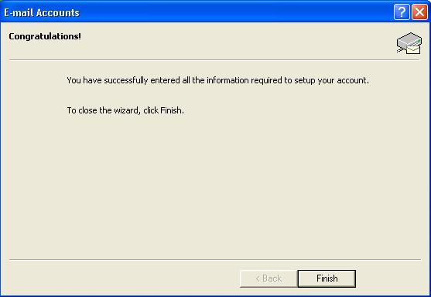The height and width of the screenshot is (297, 431).
Task: Click the separator line above the Finish button
Action: (215, 259)
